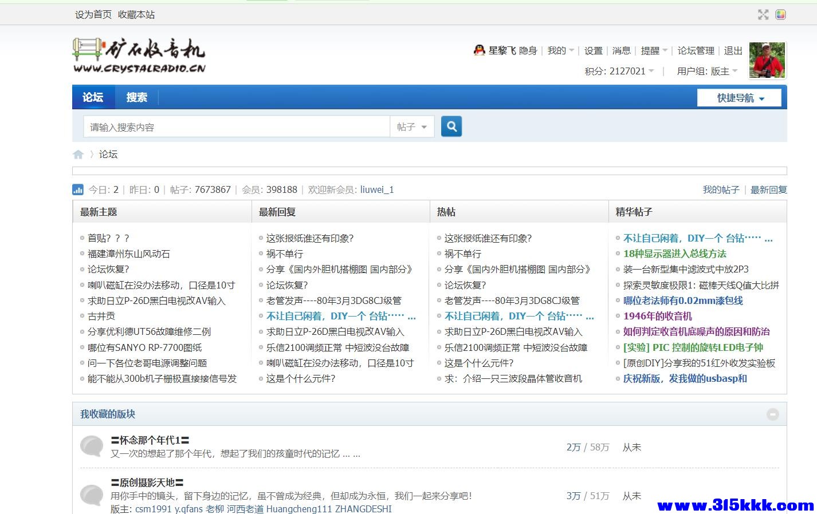Switch to the 搜索 tab
This screenshot has width=817, height=514.
(x=136, y=97)
